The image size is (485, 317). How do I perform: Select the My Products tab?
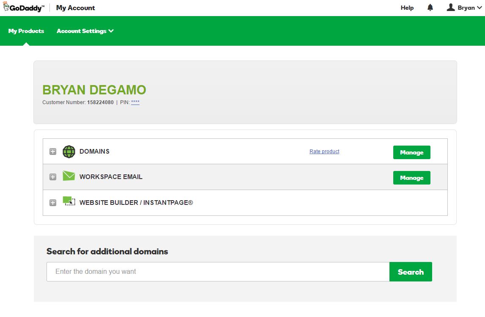click(x=26, y=31)
